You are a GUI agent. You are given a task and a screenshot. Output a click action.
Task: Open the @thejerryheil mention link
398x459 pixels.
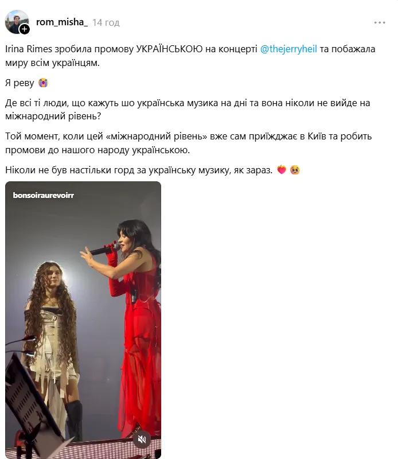pos(288,49)
